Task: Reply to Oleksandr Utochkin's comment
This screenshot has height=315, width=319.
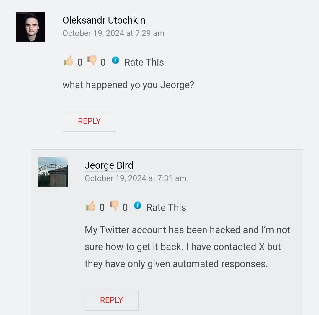Action: 89,121
